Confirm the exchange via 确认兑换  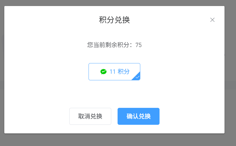pos(139,116)
